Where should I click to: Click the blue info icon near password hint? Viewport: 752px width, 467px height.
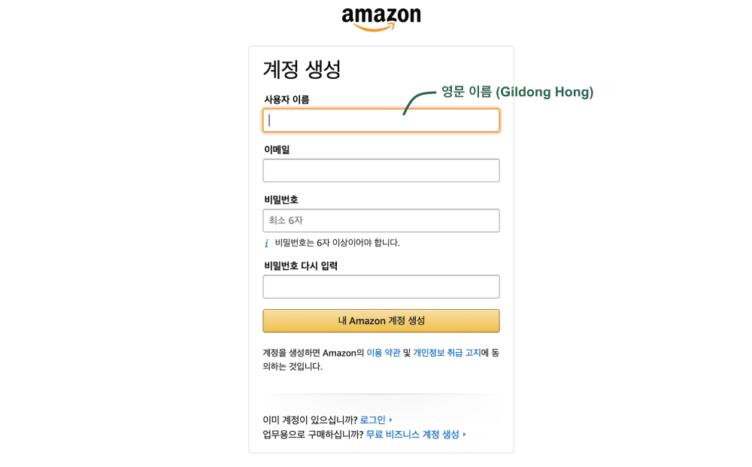pyautogui.click(x=267, y=244)
